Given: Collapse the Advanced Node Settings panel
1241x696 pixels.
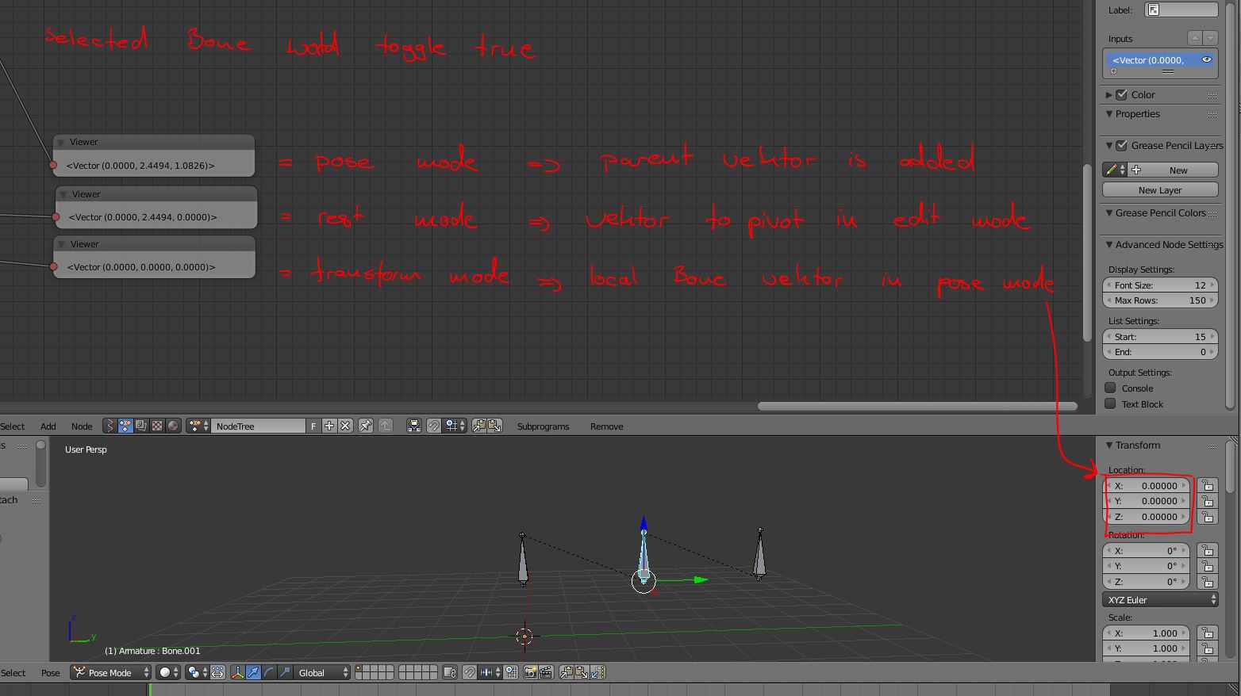Looking at the screenshot, I should click(x=1109, y=245).
